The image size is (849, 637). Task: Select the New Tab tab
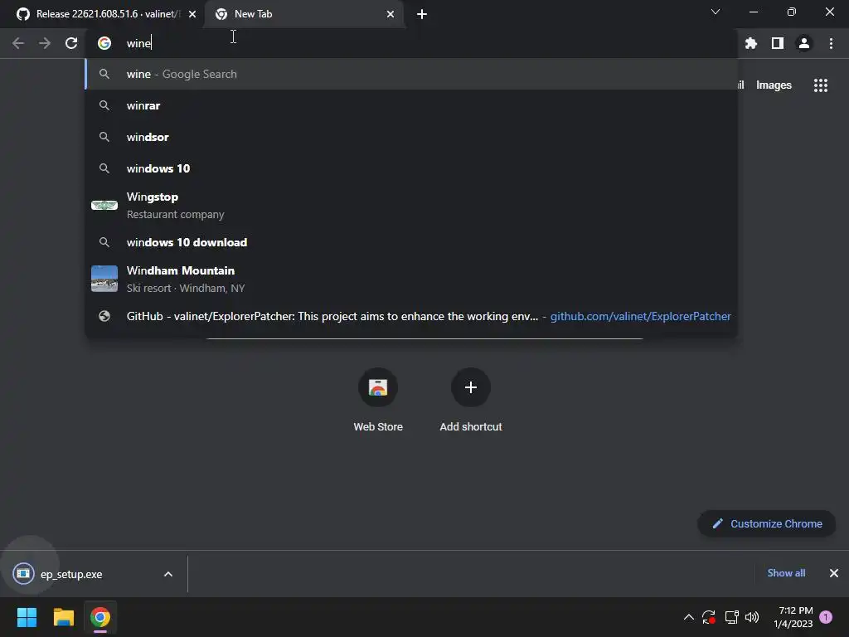pos(303,14)
